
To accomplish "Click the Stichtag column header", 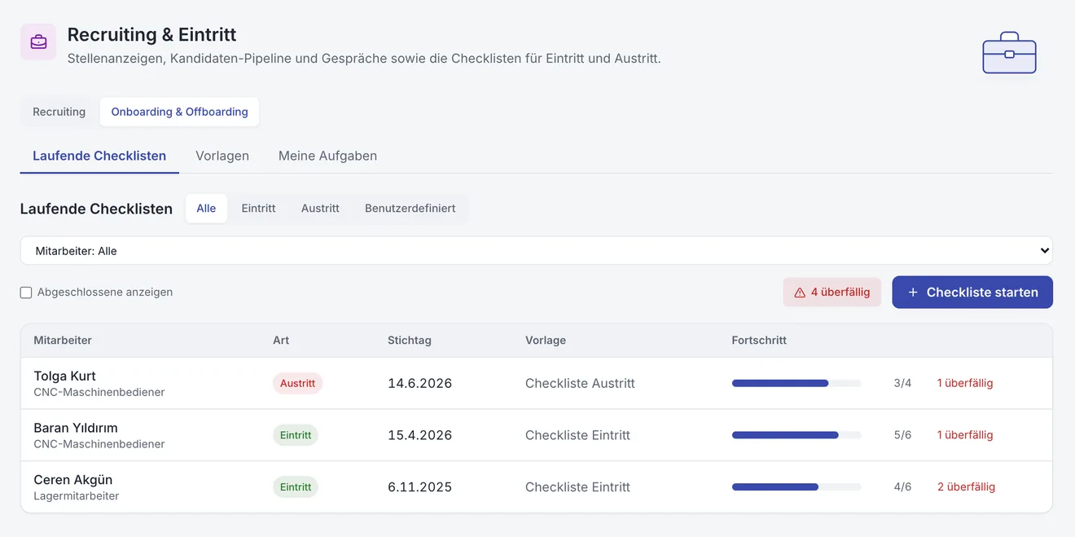I will (x=410, y=341).
